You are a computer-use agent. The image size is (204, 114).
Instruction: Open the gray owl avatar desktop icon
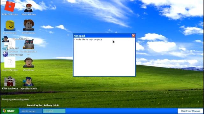point(28,44)
